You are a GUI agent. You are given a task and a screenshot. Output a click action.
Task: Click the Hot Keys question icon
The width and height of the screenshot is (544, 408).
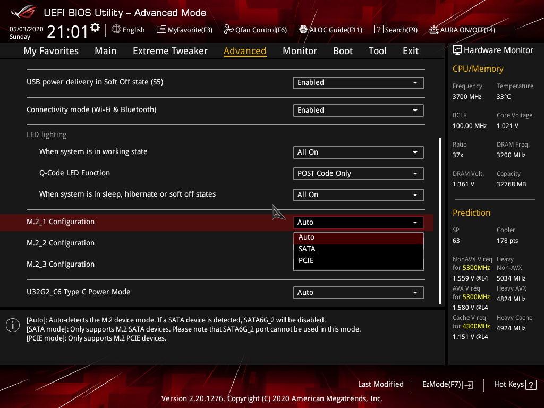tap(531, 385)
